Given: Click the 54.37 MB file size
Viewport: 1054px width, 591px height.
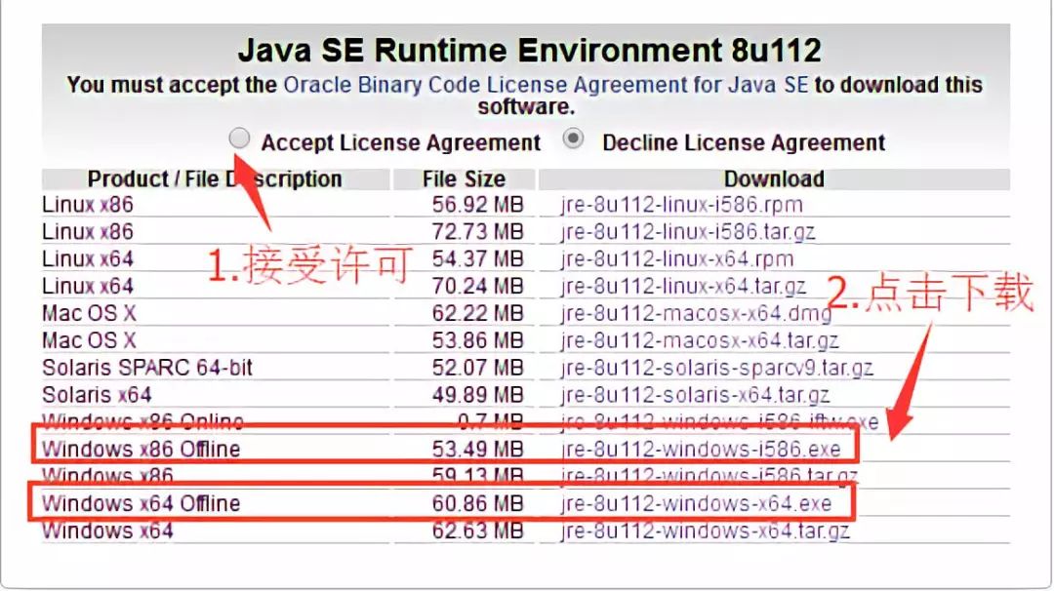Looking at the screenshot, I should [x=478, y=258].
